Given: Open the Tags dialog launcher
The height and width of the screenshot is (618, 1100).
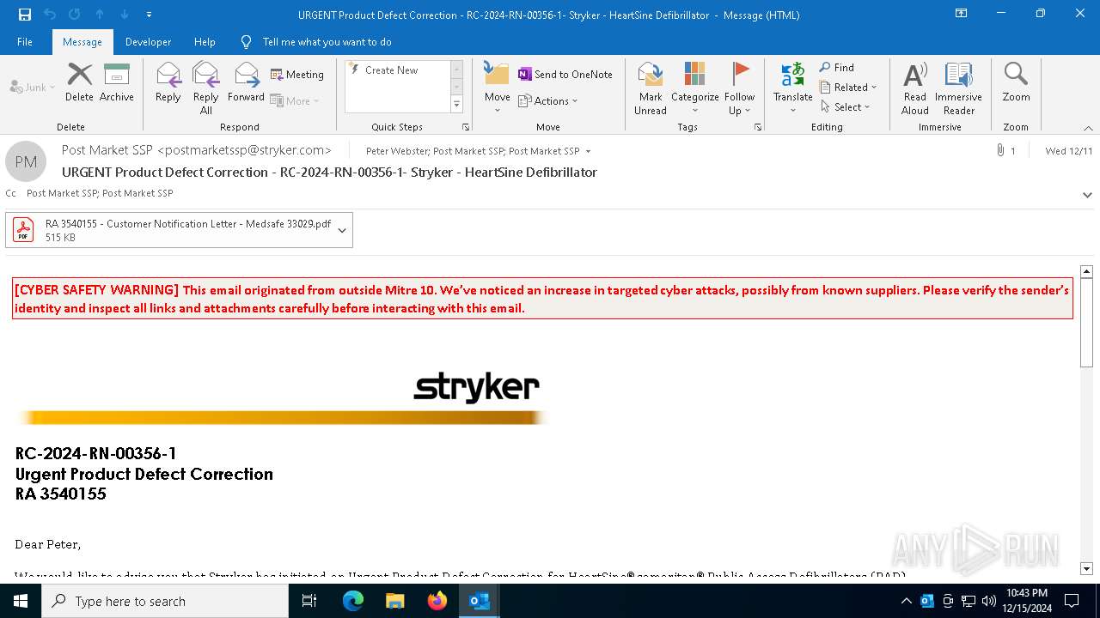Looking at the screenshot, I should pyautogui.click(x=758, y=127).
